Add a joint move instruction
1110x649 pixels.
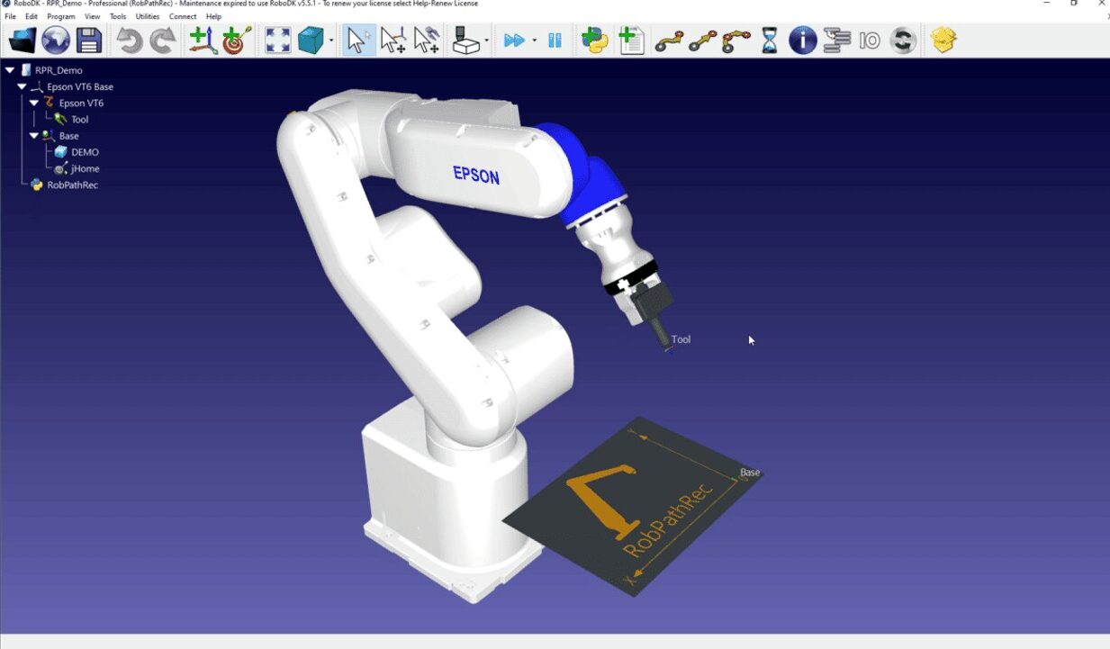pos(669,41)
